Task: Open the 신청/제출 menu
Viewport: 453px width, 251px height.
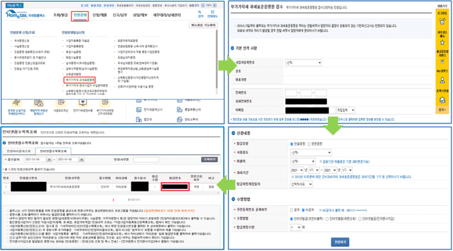Action: (x=99, y=15)
